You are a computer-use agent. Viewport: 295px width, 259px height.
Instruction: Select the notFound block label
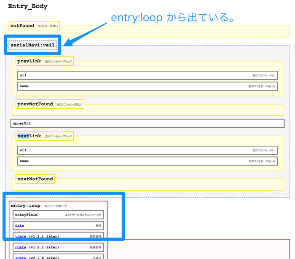click(x=22, y=26)
